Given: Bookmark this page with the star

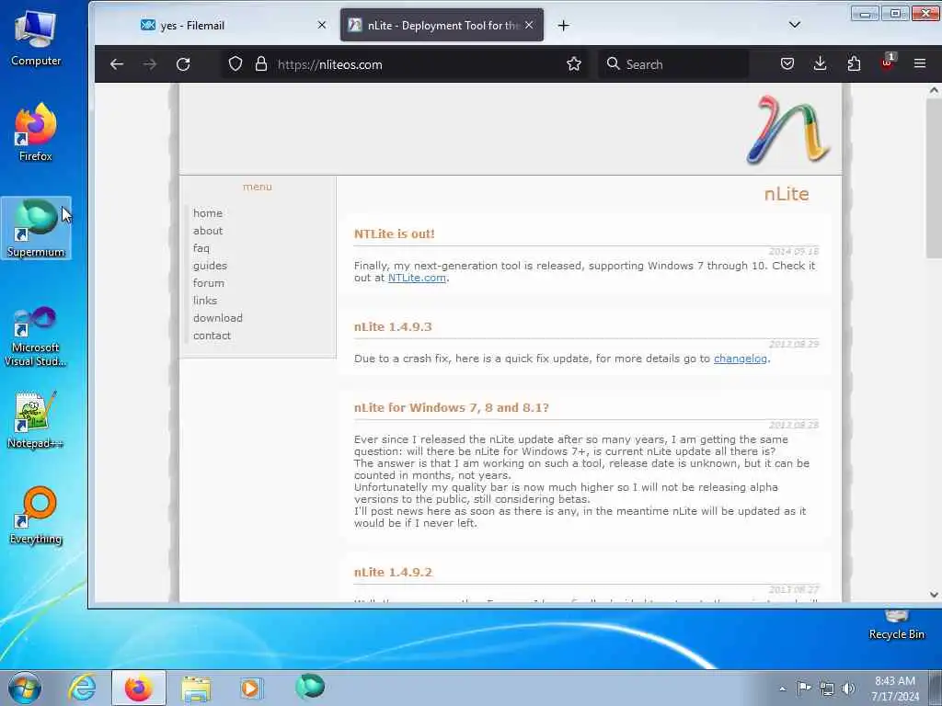Looking at the screenshot, I should [x=574, y=64].
